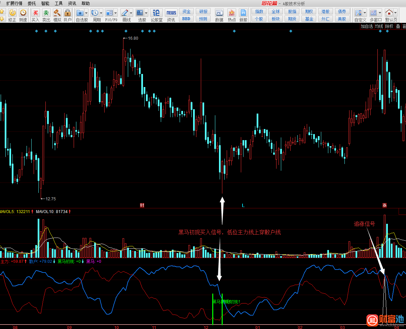Click the 资金 button
The height and width of the screenshot is (329, 406).
186,11
